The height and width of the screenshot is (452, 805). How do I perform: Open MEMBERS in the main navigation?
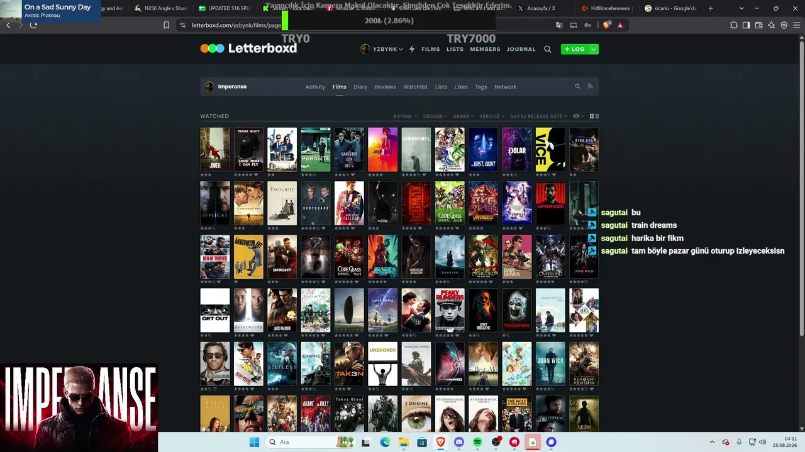click(486, 49)
